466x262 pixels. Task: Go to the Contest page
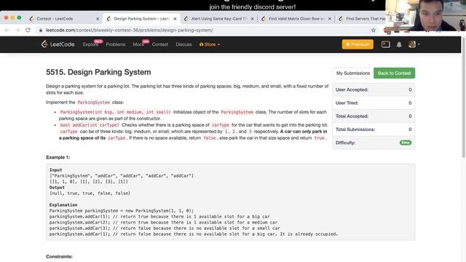coord(160,44)
